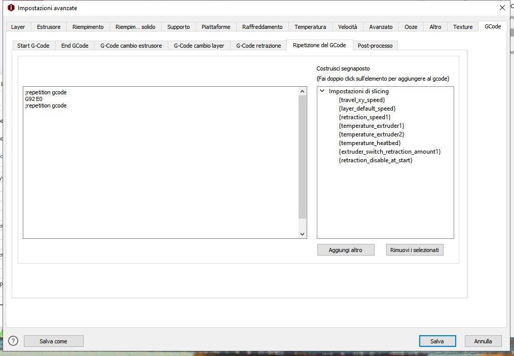This screenshot has height=356, width=514.
Task: Click the Salva come button
Action: [53, 341]
